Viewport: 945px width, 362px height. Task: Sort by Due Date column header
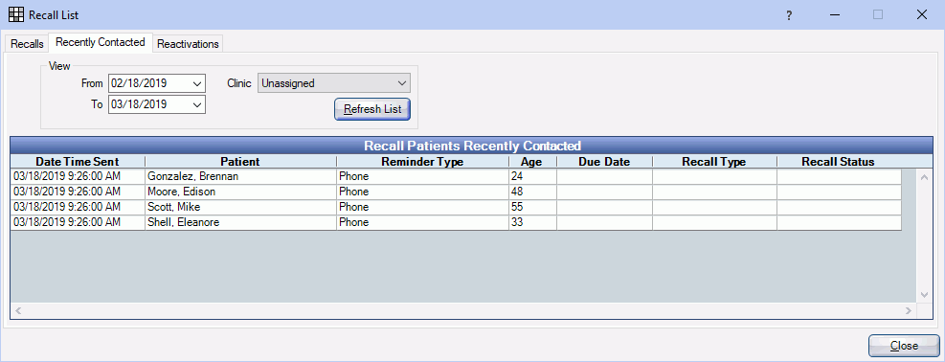coord(604,162)
